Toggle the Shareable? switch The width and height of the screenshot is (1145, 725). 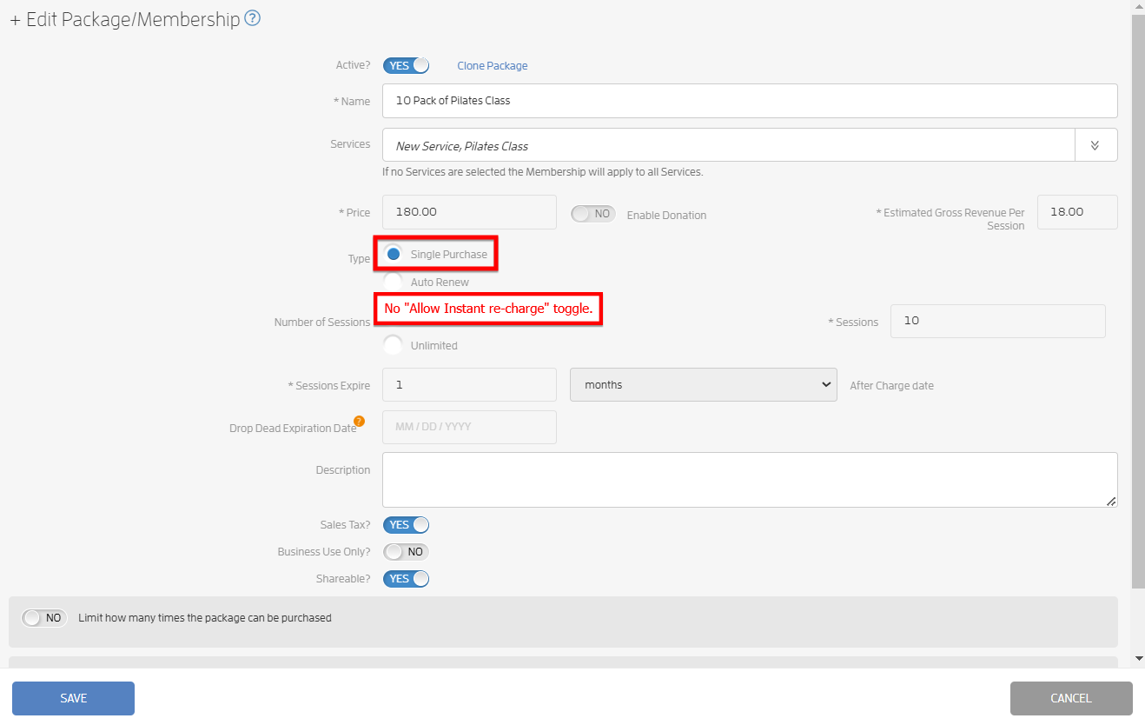[x=406, y=579]
